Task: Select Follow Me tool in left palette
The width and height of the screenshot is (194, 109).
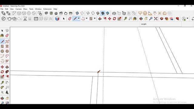Action: point(7,72)
